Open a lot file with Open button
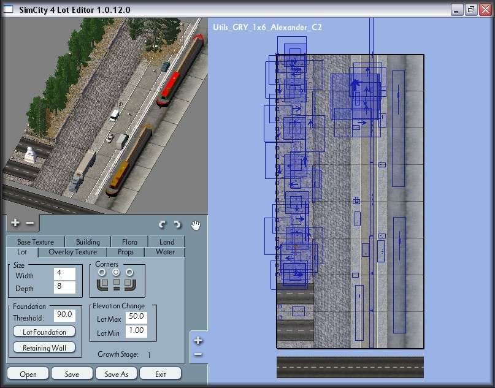Viewport: 495px width, 388px height. point(28,374)
